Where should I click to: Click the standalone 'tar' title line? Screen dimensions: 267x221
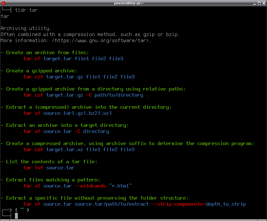click(x=5, y=16)
